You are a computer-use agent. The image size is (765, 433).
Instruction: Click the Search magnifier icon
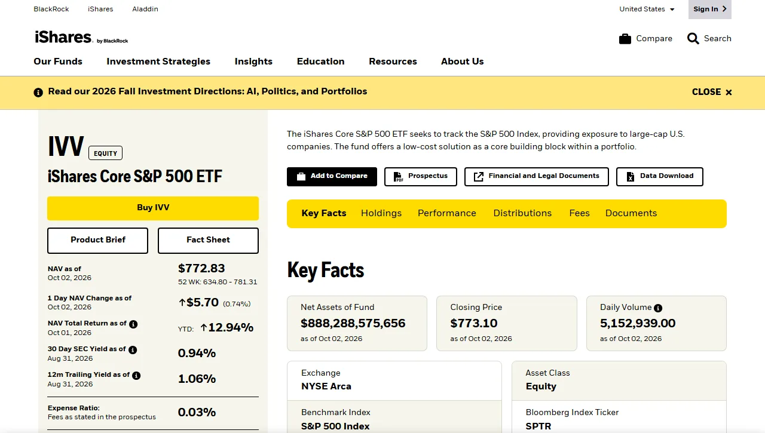tap(693, 39)
